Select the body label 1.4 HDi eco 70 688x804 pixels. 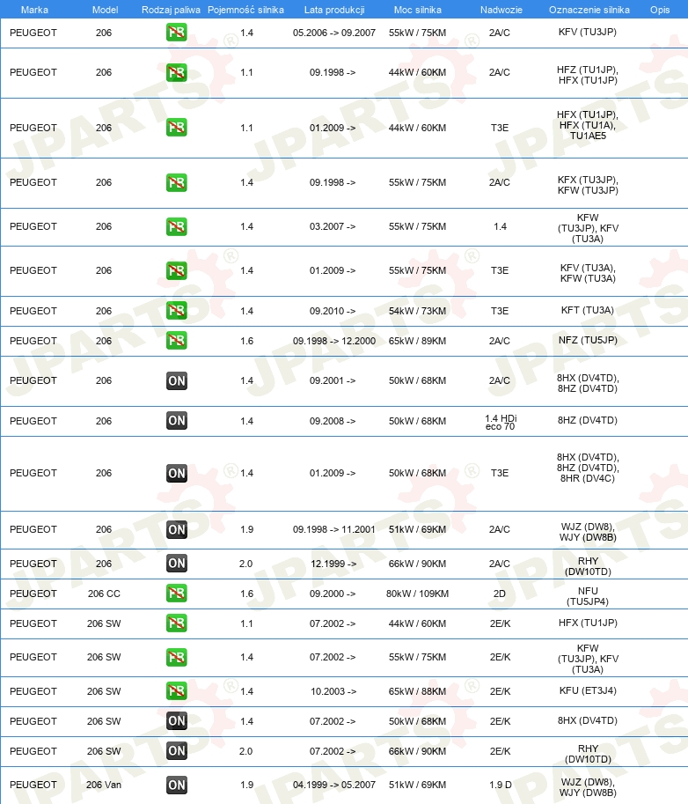click(x=501, y=423)
